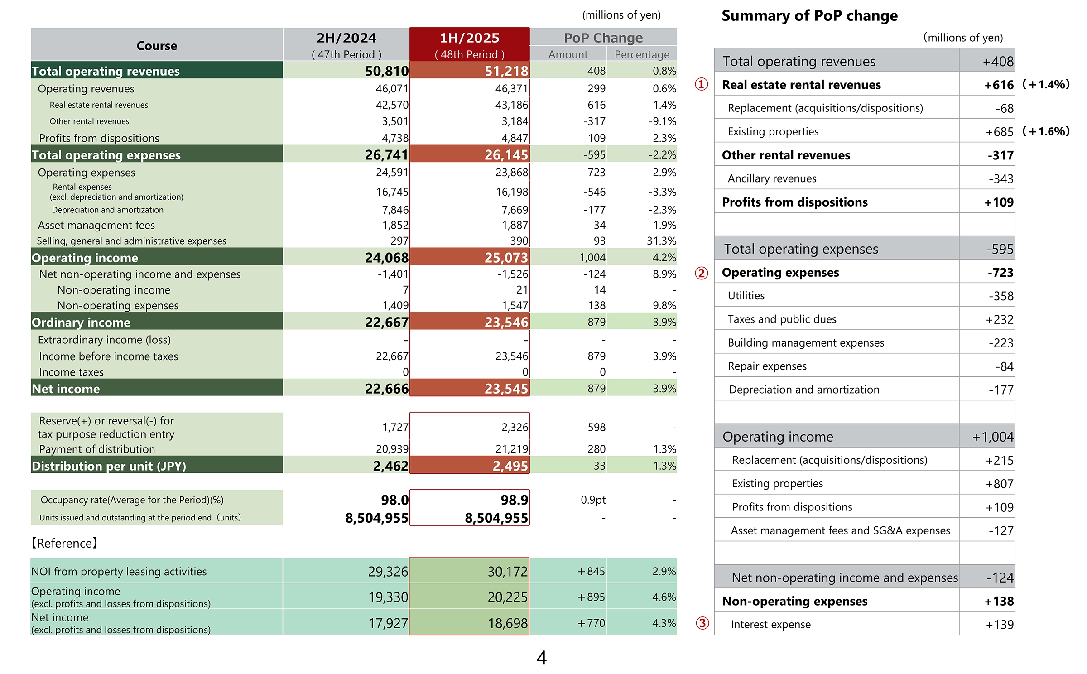Viewport: 1087px width, 674px height.
Task: Click the circled number 1 marker
Action: coord(701,84)
